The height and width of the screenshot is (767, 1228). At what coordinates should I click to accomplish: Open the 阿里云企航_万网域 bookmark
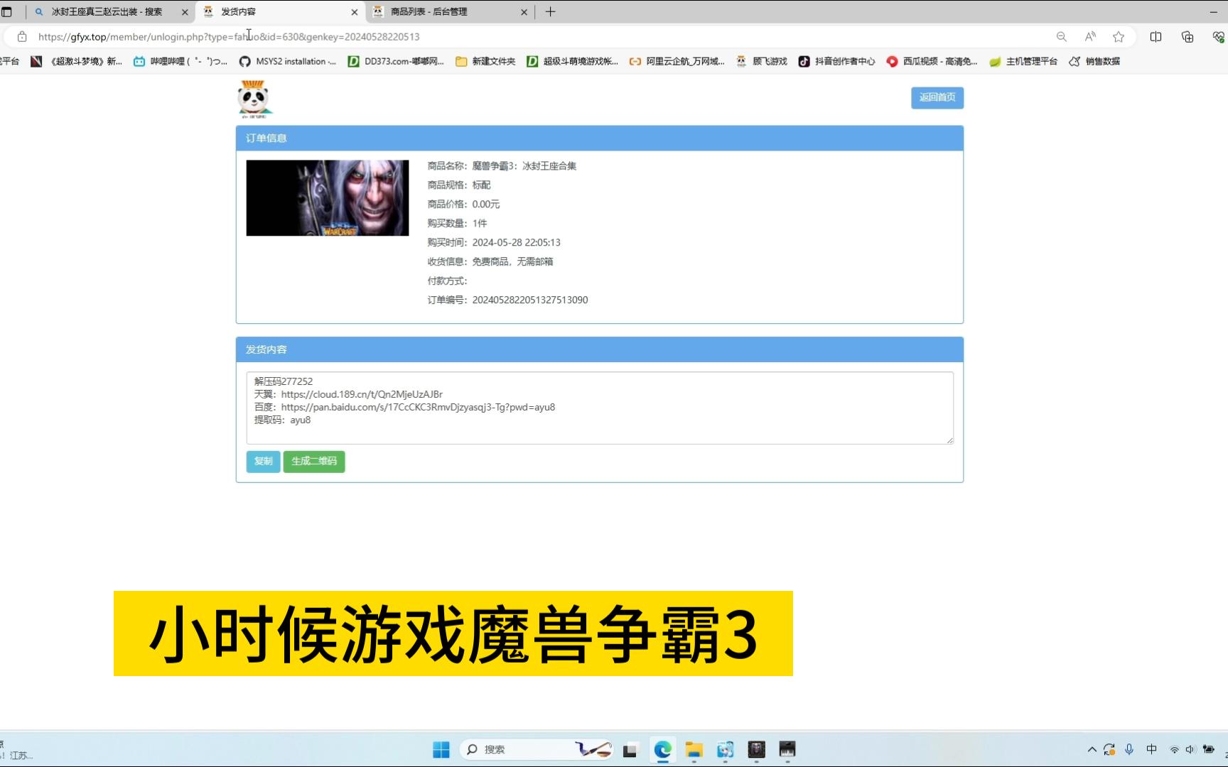coord(677,62)
